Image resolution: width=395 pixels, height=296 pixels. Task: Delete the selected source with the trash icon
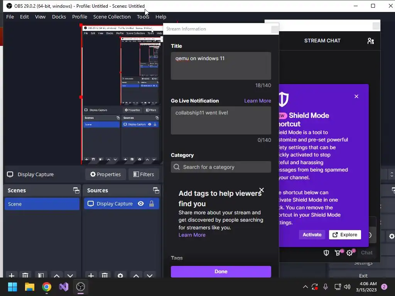[105, 275]
